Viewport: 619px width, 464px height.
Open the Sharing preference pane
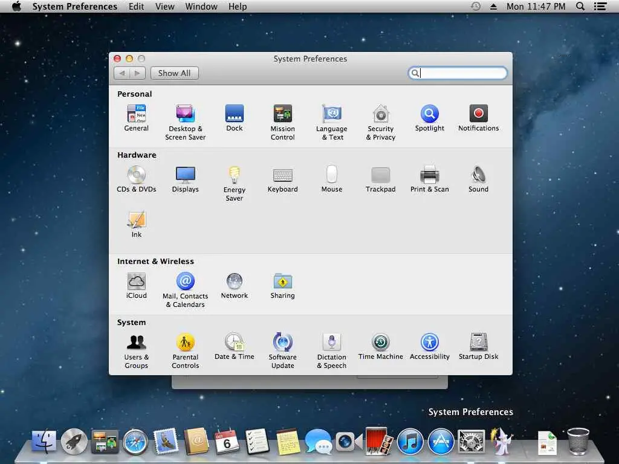point(283,286)
